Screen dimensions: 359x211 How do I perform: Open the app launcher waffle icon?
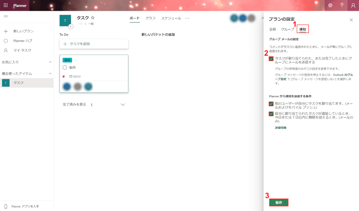(6, 5)
